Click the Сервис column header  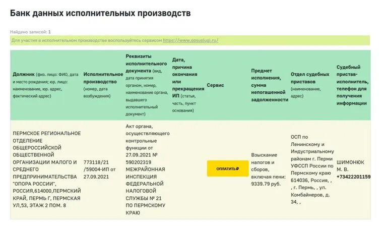point(215,85)
